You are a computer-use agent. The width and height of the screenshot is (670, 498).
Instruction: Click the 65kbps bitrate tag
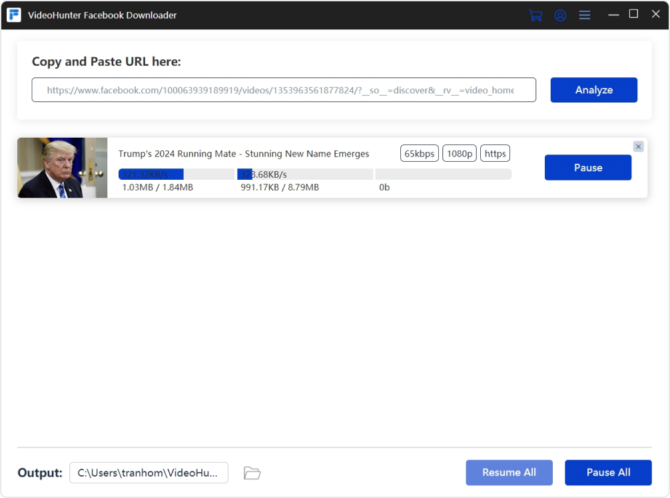[419, 153]
